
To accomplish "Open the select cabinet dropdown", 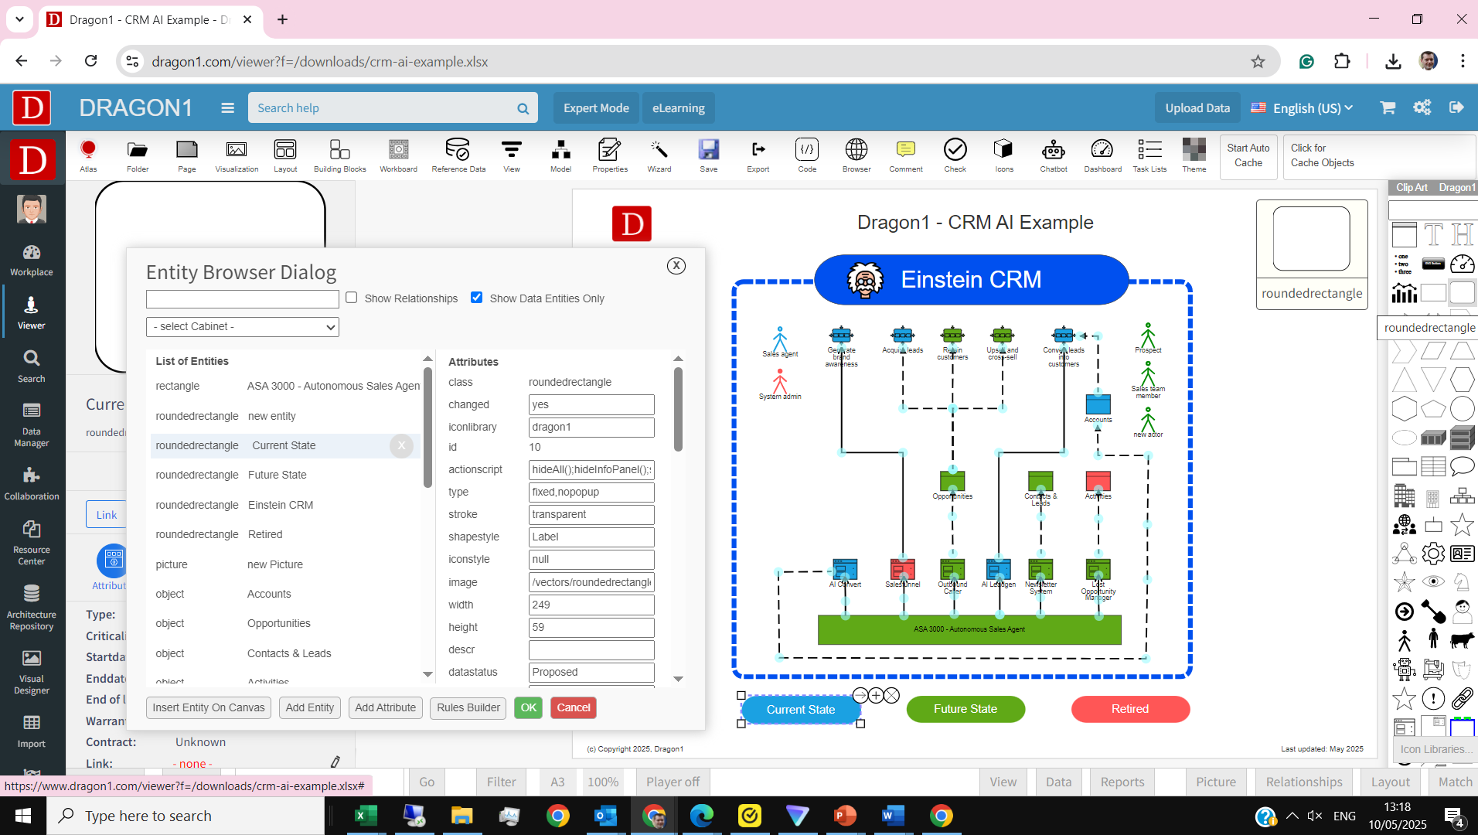I will coord(243,327).
